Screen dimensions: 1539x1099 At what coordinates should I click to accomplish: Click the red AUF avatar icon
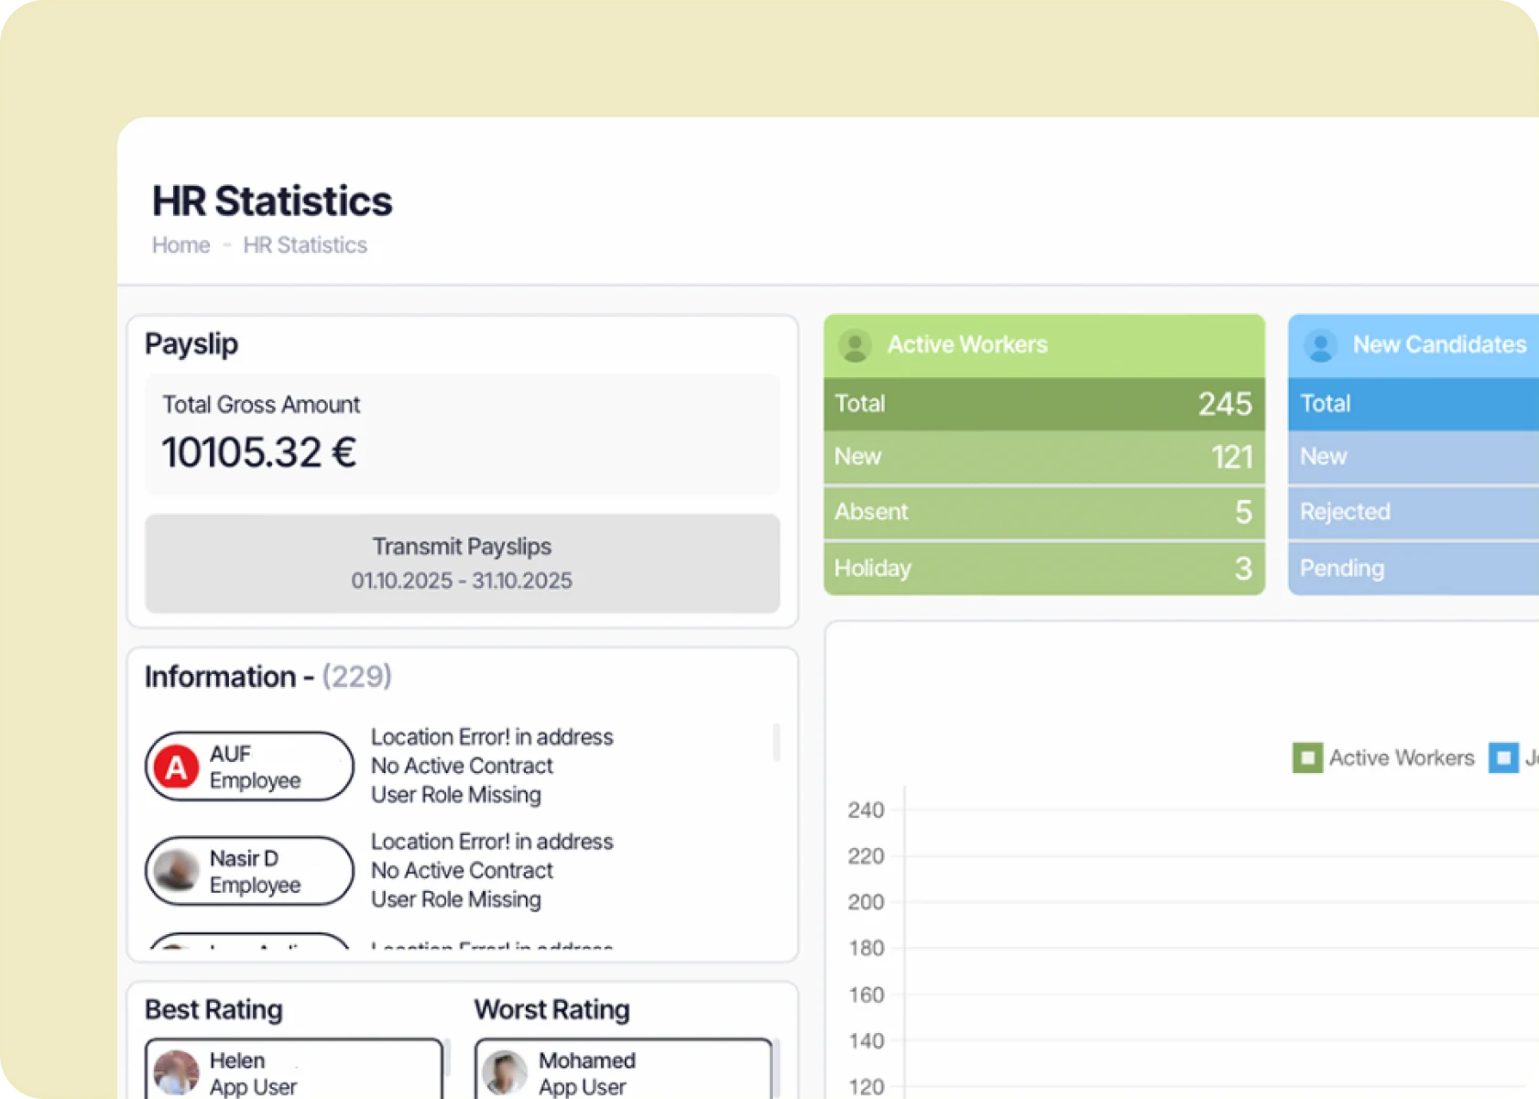[x=177, y=767]
